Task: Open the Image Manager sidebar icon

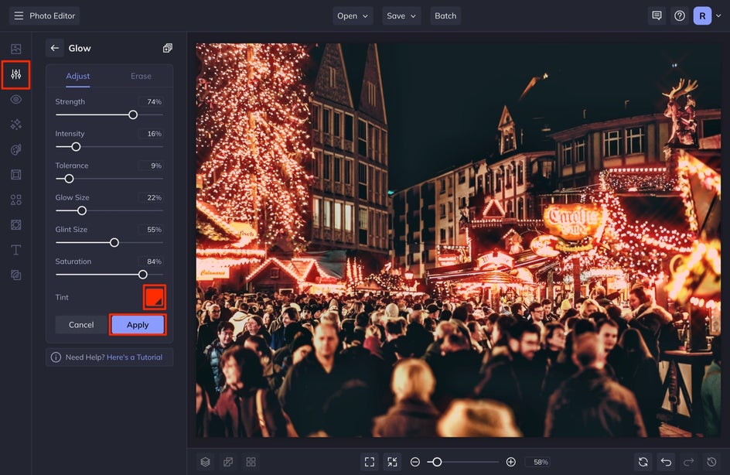Action: 15,49
